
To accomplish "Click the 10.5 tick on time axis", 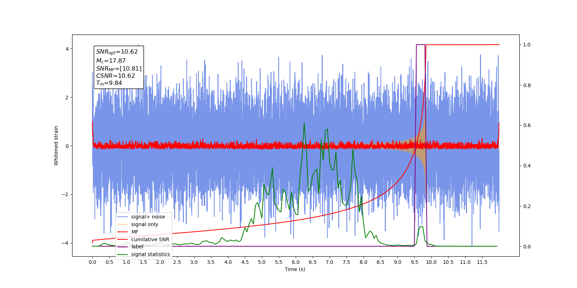I will point(448,262).
